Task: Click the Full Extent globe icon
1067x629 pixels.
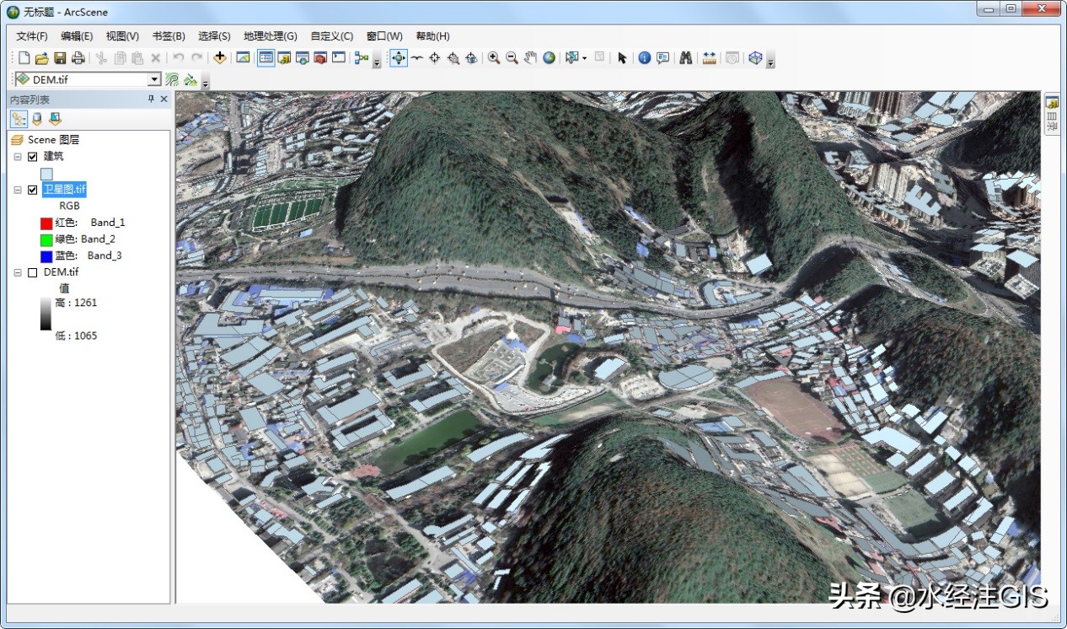Action: [x=550, y=58]
